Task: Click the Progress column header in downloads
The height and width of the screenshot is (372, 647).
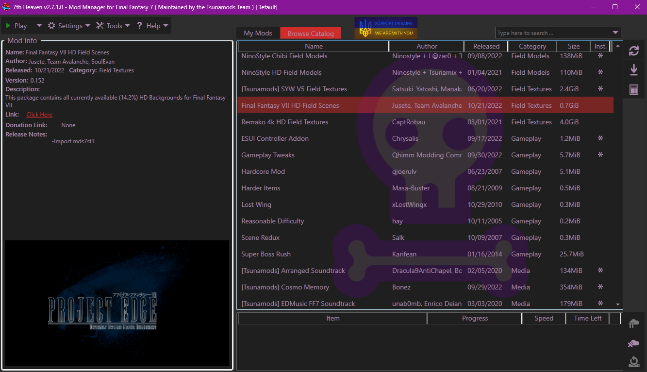Action: (x=475, y=318)
